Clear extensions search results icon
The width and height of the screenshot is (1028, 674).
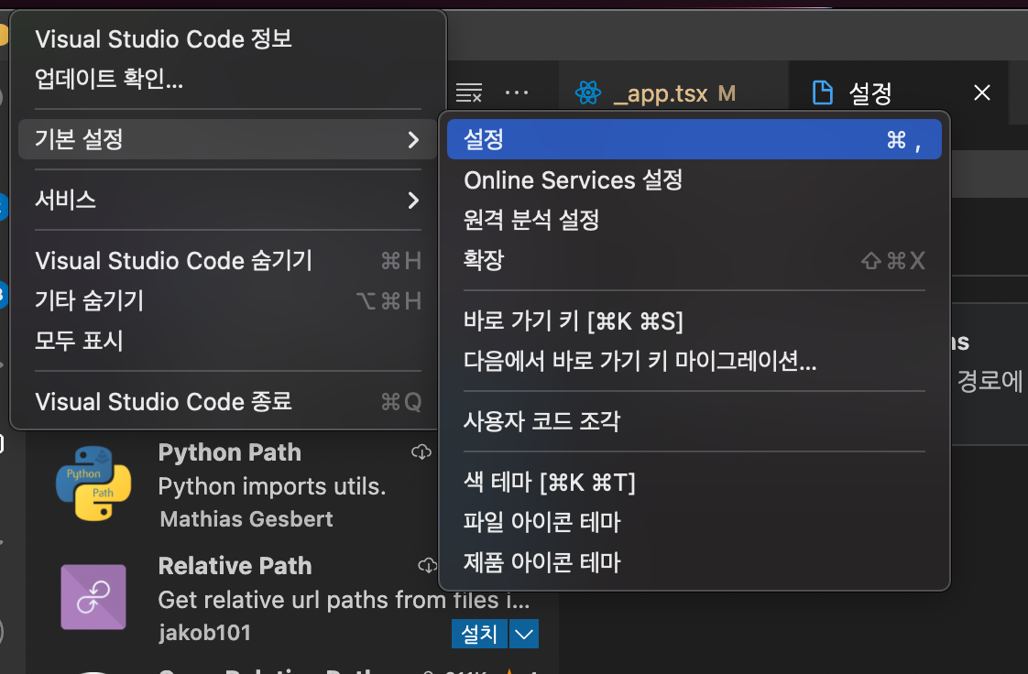pyautogui.click(x=469, y=93)
